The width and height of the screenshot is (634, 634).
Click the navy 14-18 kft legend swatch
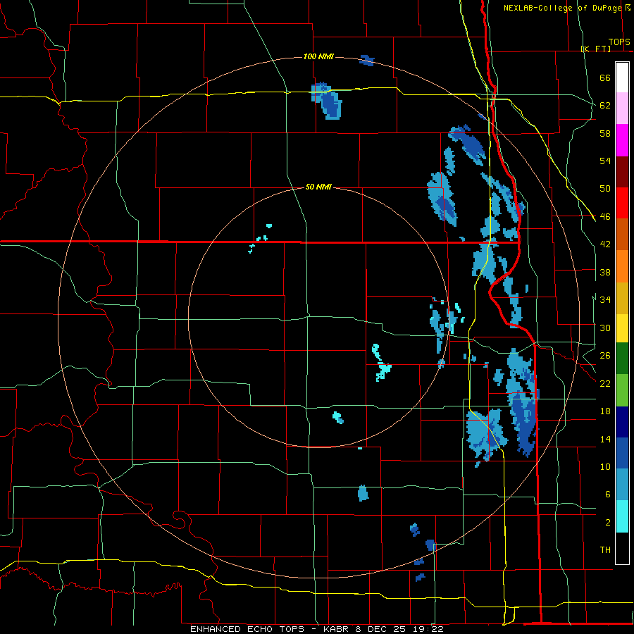click(622, 422)
